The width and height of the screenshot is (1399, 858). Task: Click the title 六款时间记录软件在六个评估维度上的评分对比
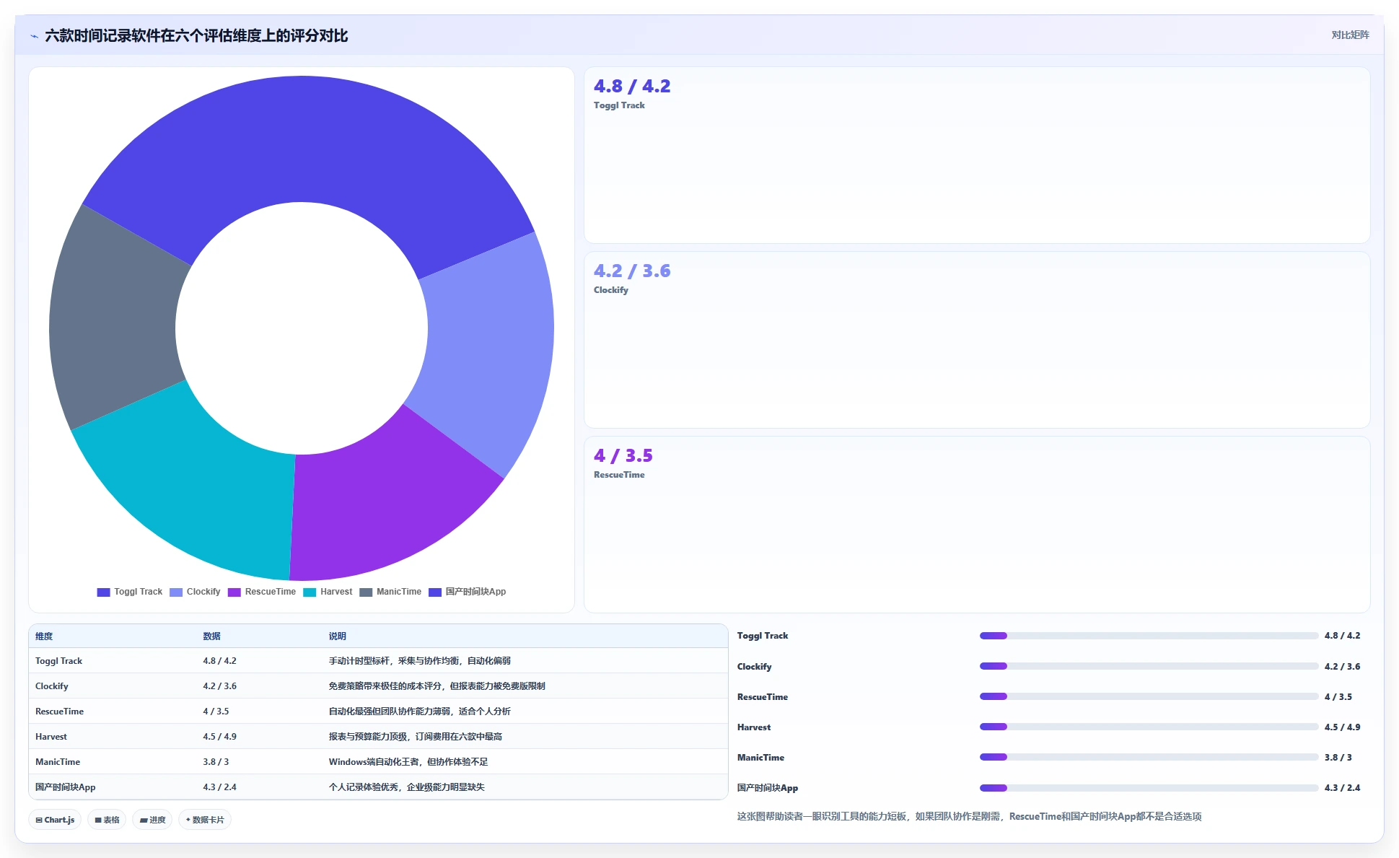coord(196,36)
